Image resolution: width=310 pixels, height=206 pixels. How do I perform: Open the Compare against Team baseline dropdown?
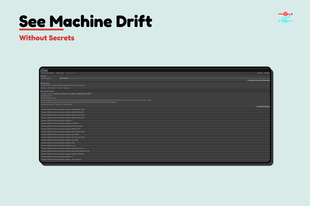(164, 78)
